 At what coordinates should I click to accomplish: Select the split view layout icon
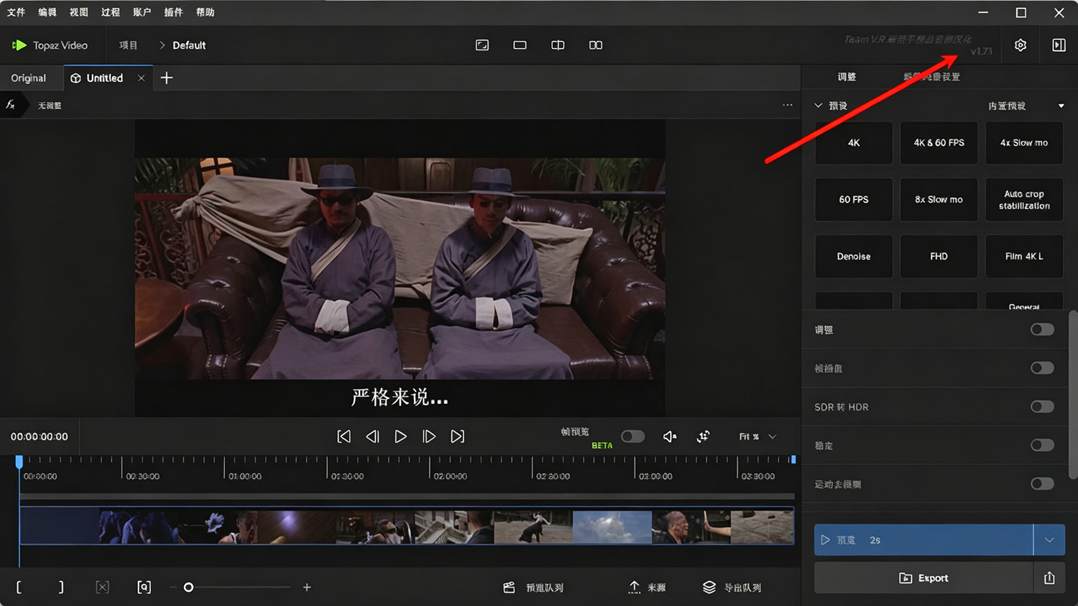point(558,45)
